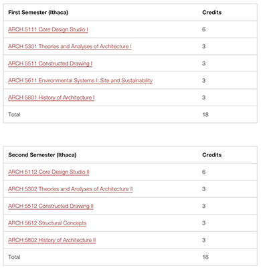The height and width of the screenshot is (270, 261).
Task: Click ARCH 5512 Constructed Drawing II link
Action: click(51, 206)
